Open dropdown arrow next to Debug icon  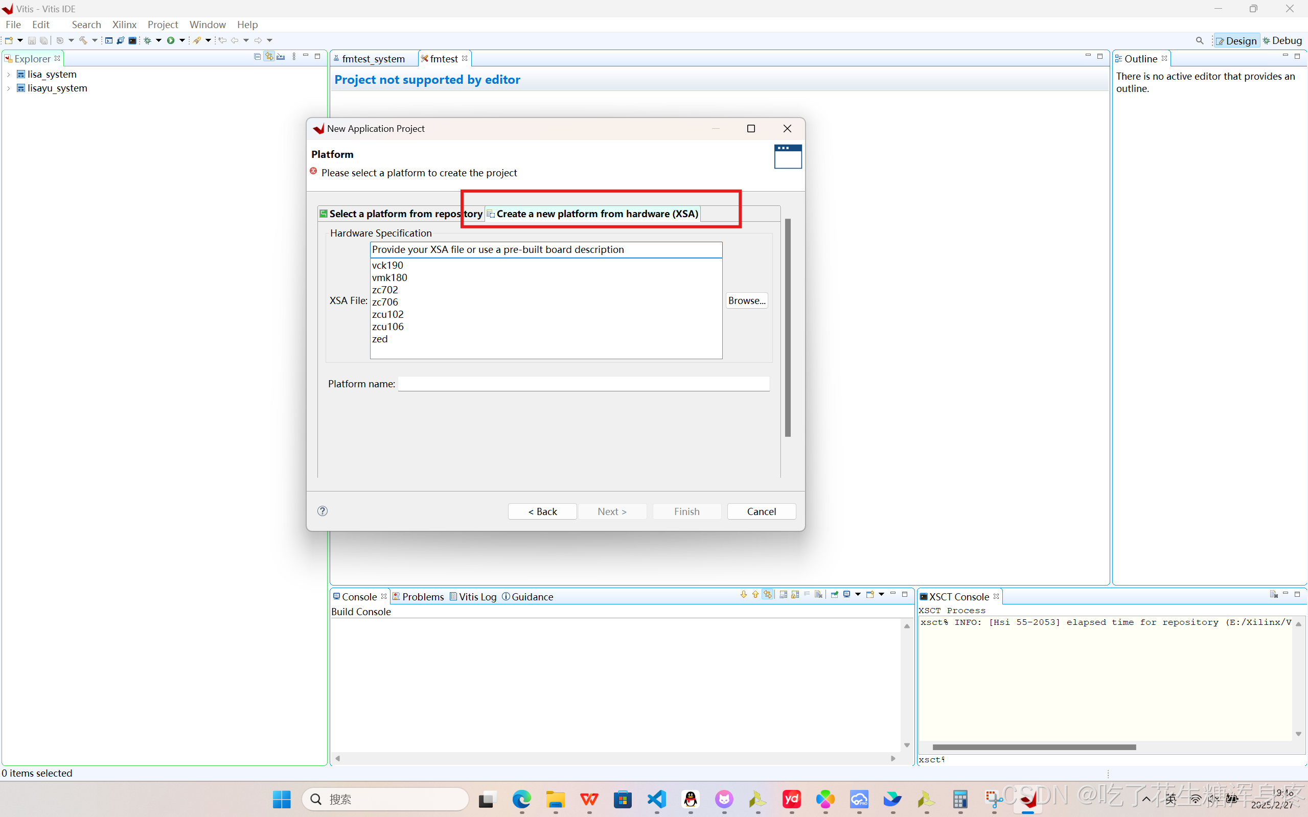coord(159,40)
